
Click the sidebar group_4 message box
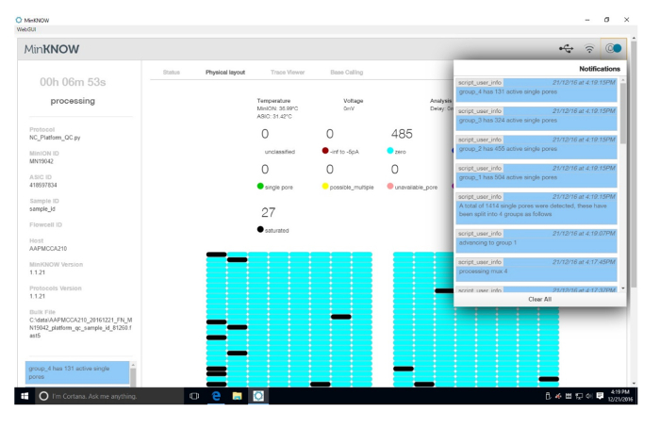pyautogui.click(x=77, y=372)
